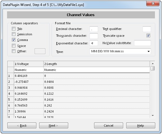
Task: Select the cell with value 0.0404
Action: coord(97,82)
